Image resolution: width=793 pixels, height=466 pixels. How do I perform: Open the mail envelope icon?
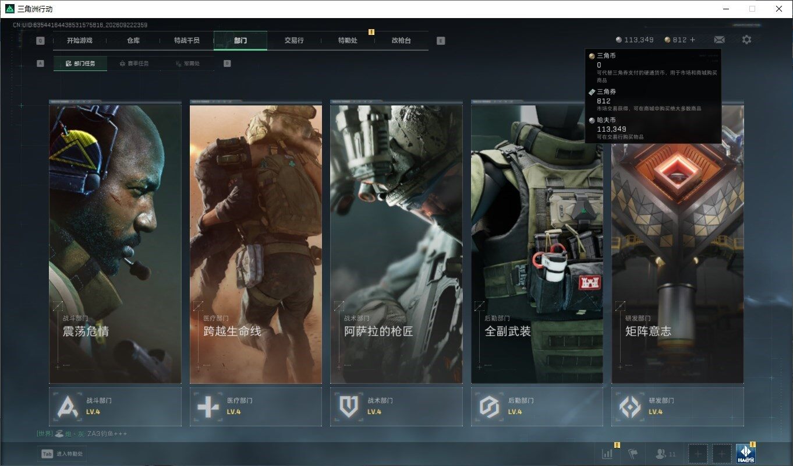(x=719, y=40)
